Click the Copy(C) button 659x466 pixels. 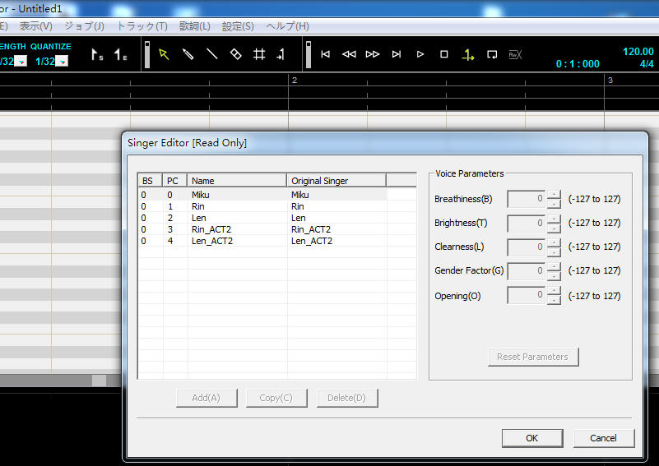click(276, 398)
